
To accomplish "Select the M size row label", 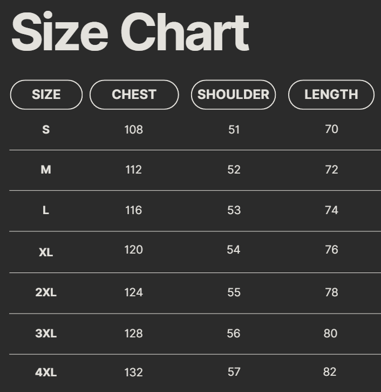I will (x=46, y=170).
